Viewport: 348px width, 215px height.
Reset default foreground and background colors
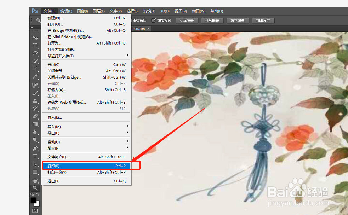(32, 194)
